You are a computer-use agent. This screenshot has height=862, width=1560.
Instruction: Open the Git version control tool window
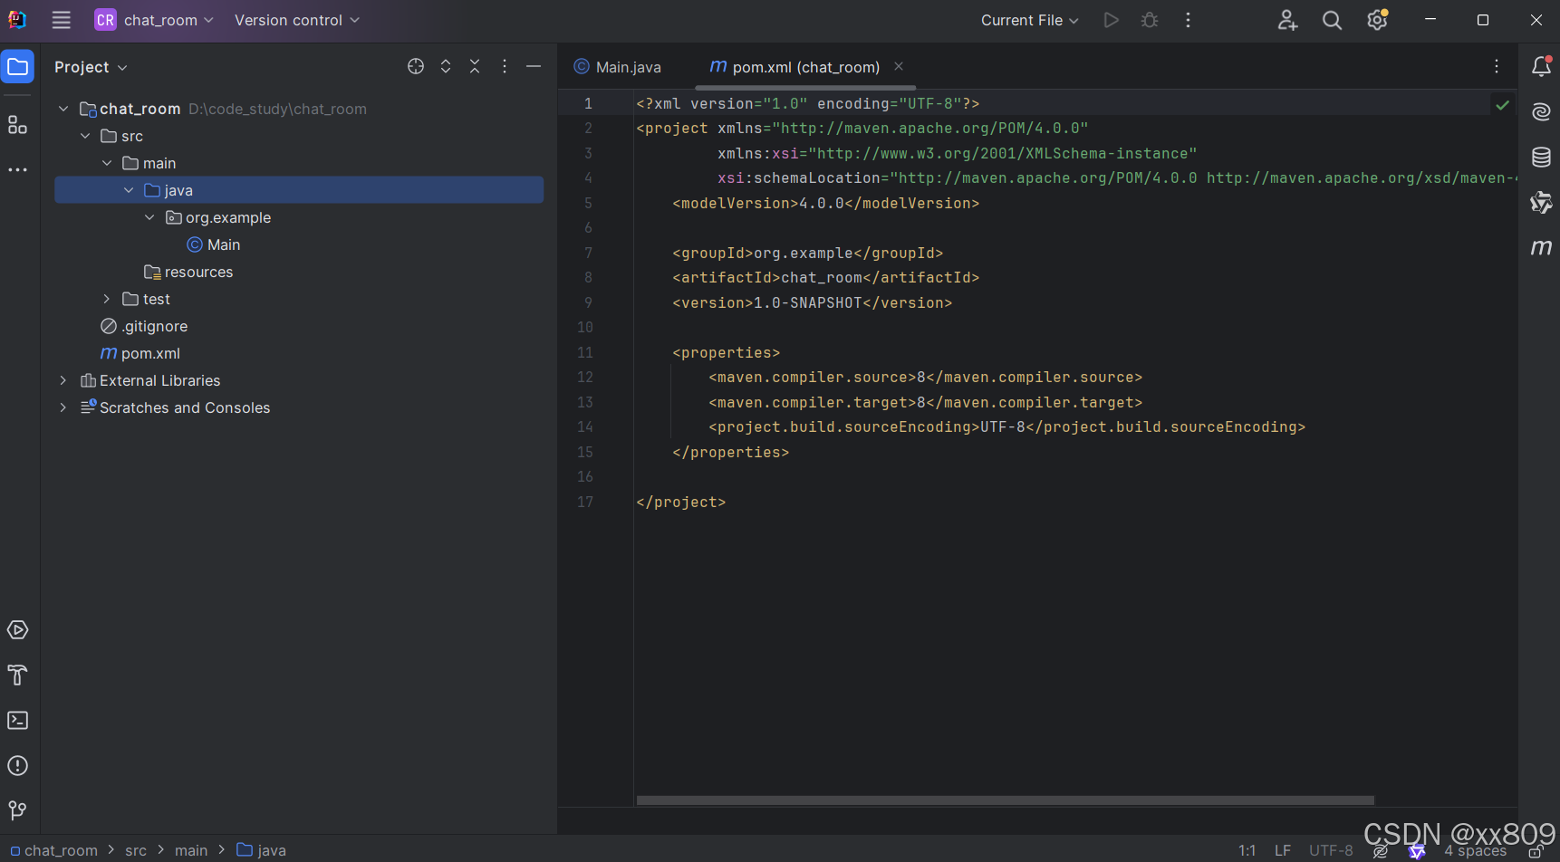18,810
